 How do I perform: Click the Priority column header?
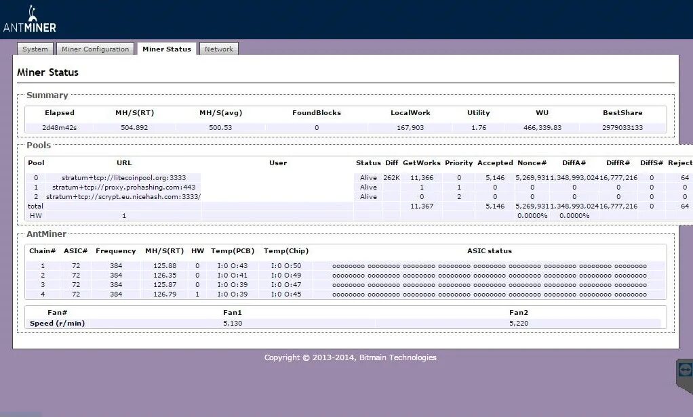click(459, 163)
